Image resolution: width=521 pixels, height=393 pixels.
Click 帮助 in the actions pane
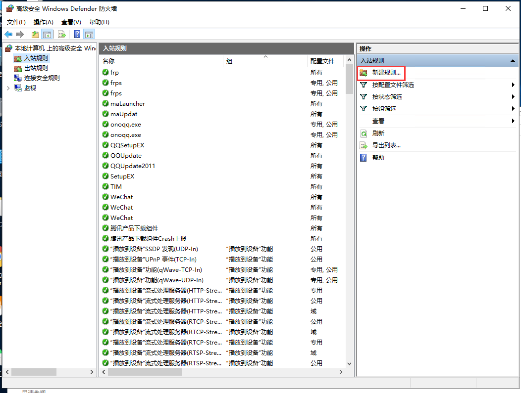click(378, 158)
